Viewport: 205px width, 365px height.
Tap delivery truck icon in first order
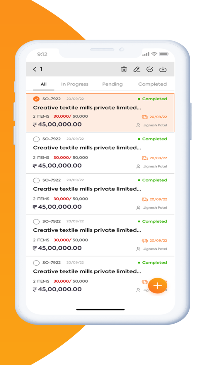(x=145, y=117)
